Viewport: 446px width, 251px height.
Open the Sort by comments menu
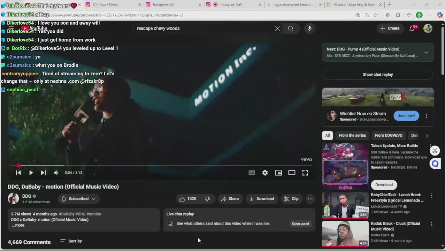[71, 241]
